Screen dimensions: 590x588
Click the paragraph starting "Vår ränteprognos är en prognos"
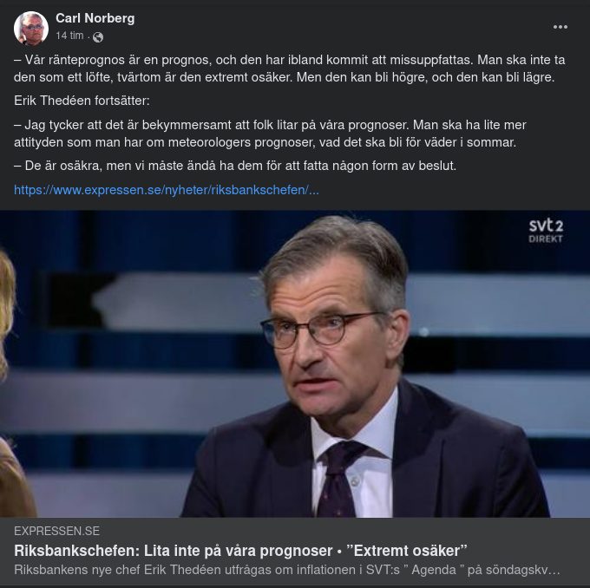pos(278,69)
